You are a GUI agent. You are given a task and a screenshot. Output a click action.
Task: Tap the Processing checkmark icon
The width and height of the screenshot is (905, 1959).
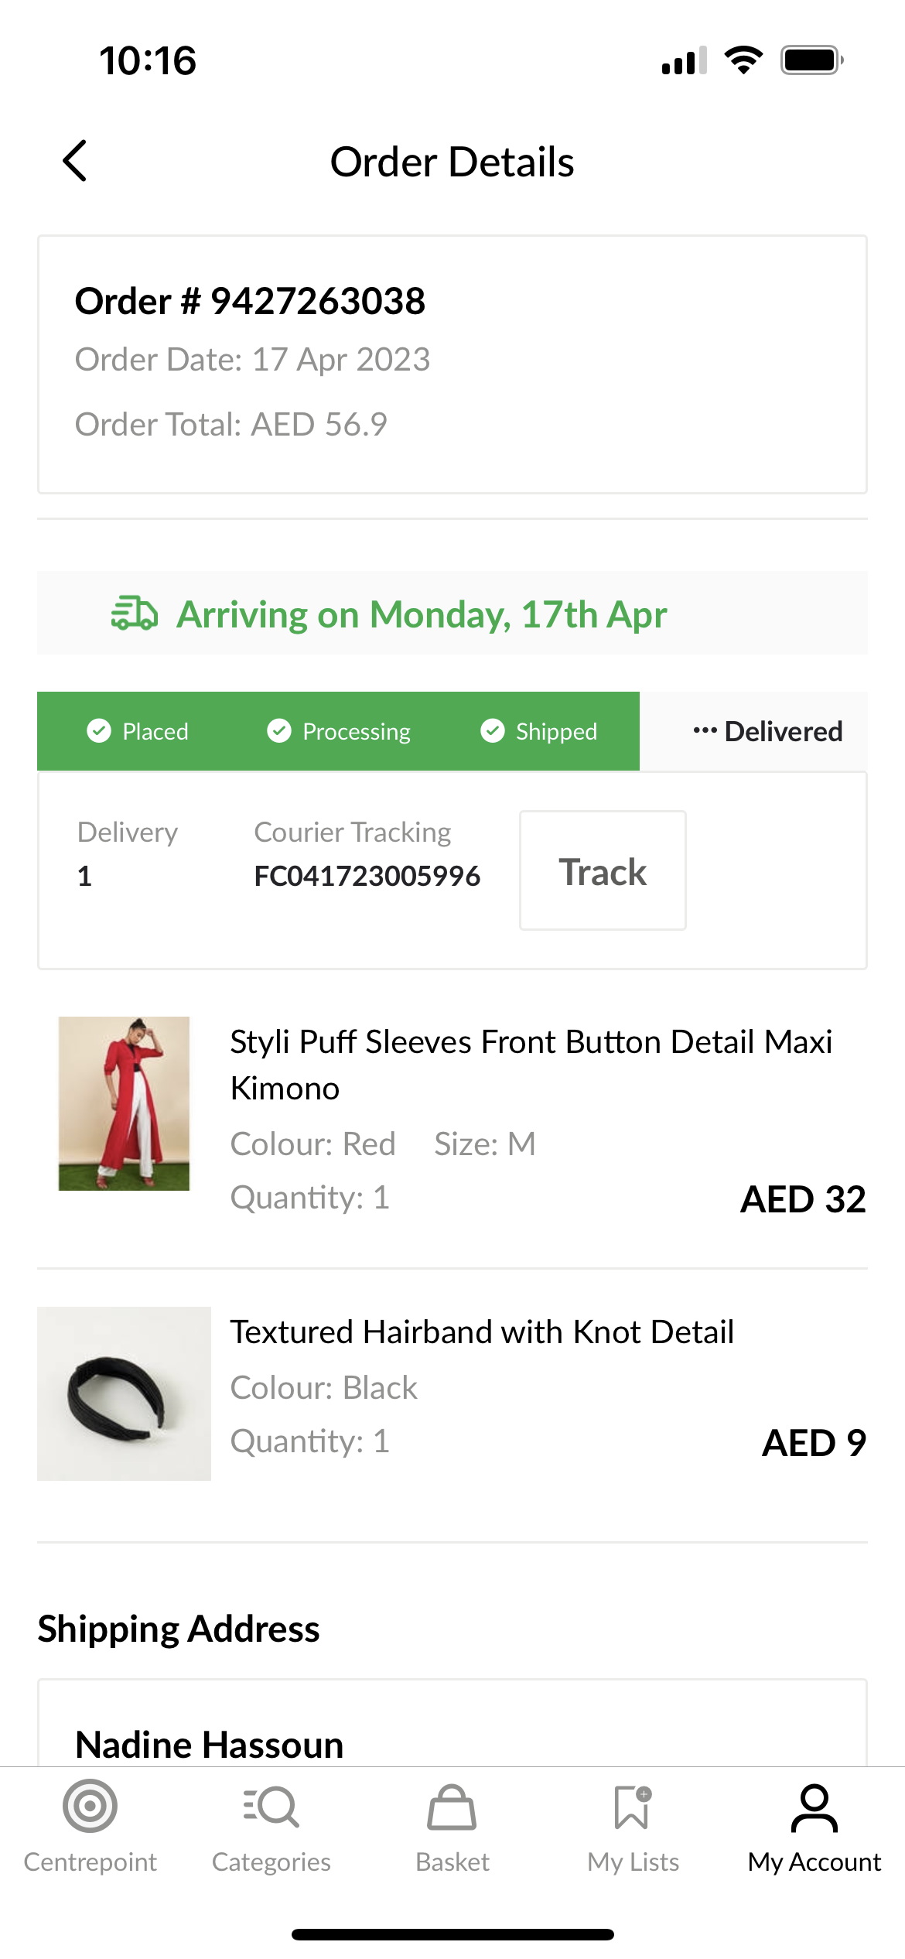point(279,730)
